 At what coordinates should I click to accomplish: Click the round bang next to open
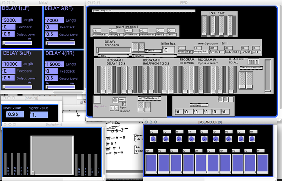(115, 100)
